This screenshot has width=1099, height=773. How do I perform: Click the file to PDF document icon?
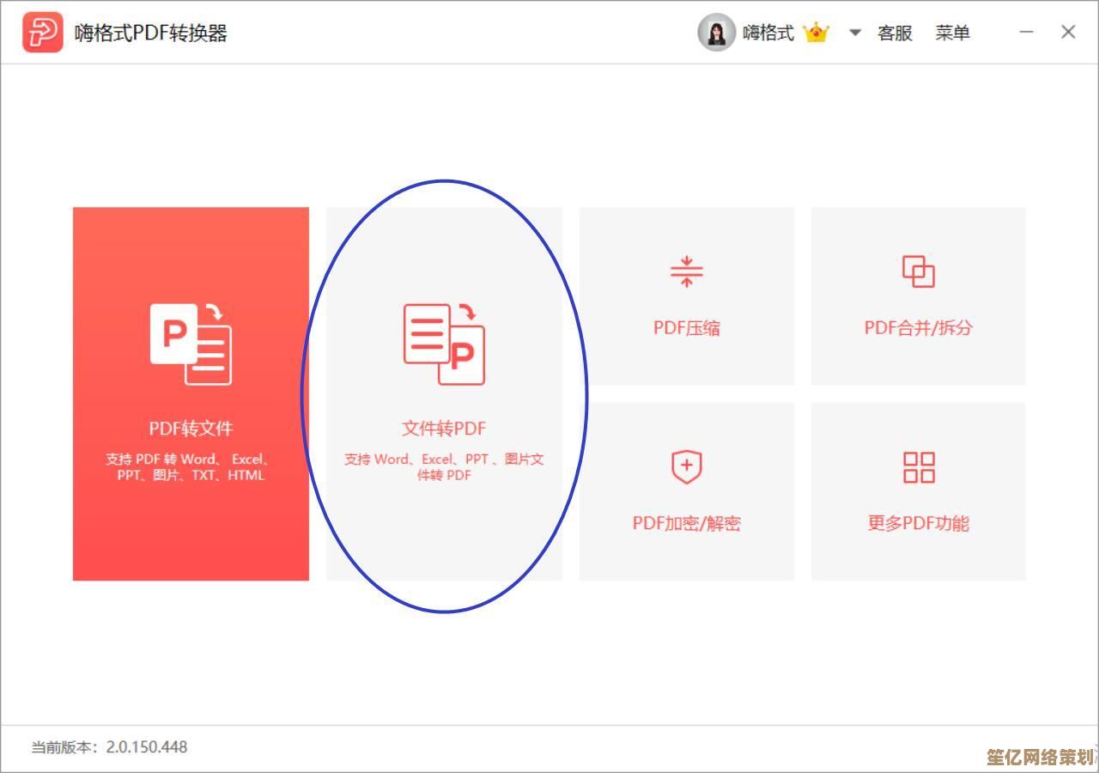444,344
